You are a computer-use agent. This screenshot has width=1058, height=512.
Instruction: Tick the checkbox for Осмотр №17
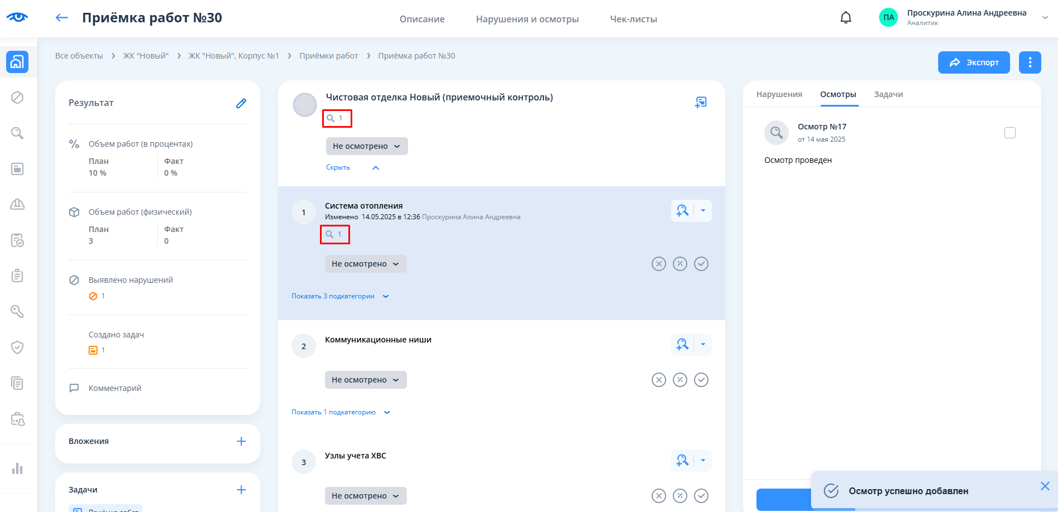point(1010,133)
